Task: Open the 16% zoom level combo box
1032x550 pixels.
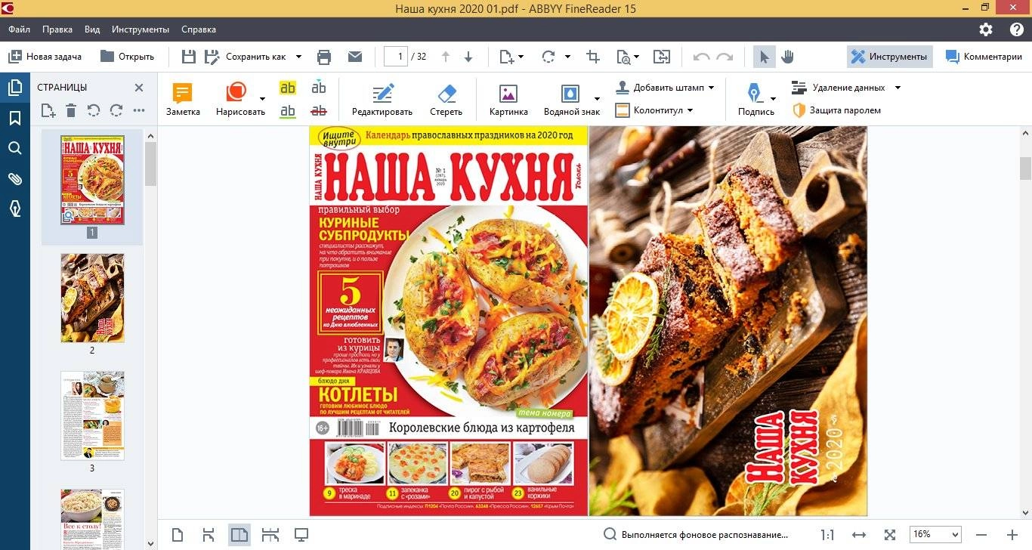Action: pyautogui.click(x=935, y=534)
